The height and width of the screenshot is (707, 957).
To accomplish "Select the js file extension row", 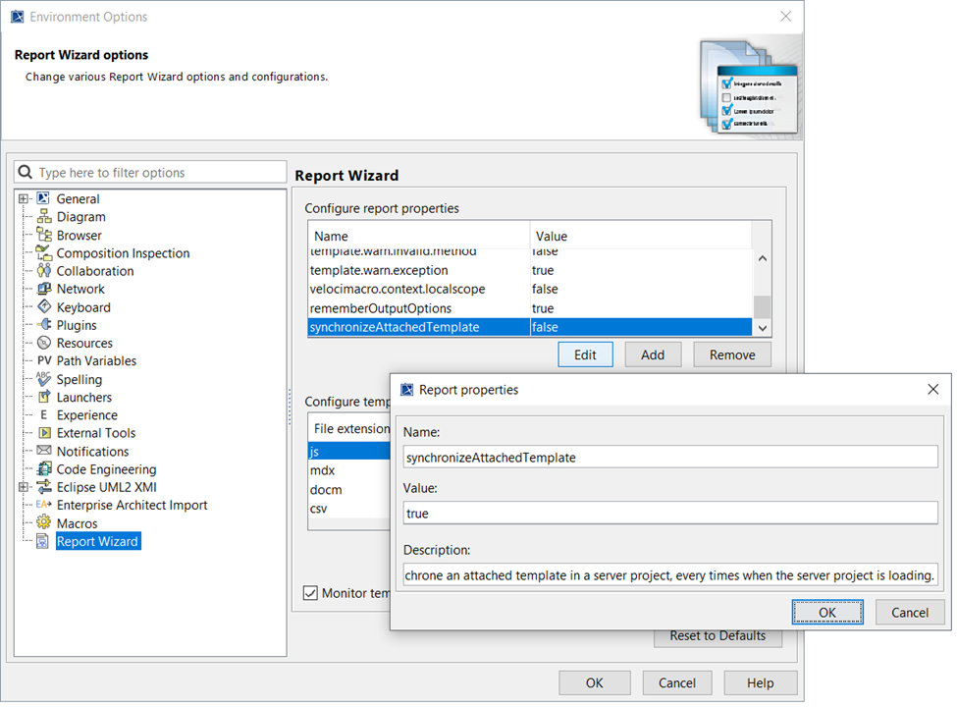I will pyautogui.click(x=349, y=451).
